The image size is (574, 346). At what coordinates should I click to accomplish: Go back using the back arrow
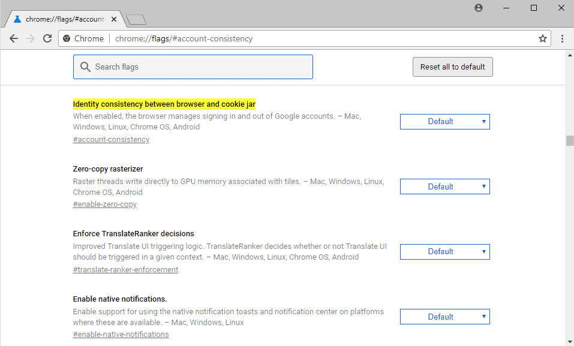(x=14, y=38)
